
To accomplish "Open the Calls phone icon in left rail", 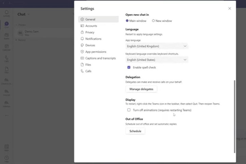I will point(6,58).
